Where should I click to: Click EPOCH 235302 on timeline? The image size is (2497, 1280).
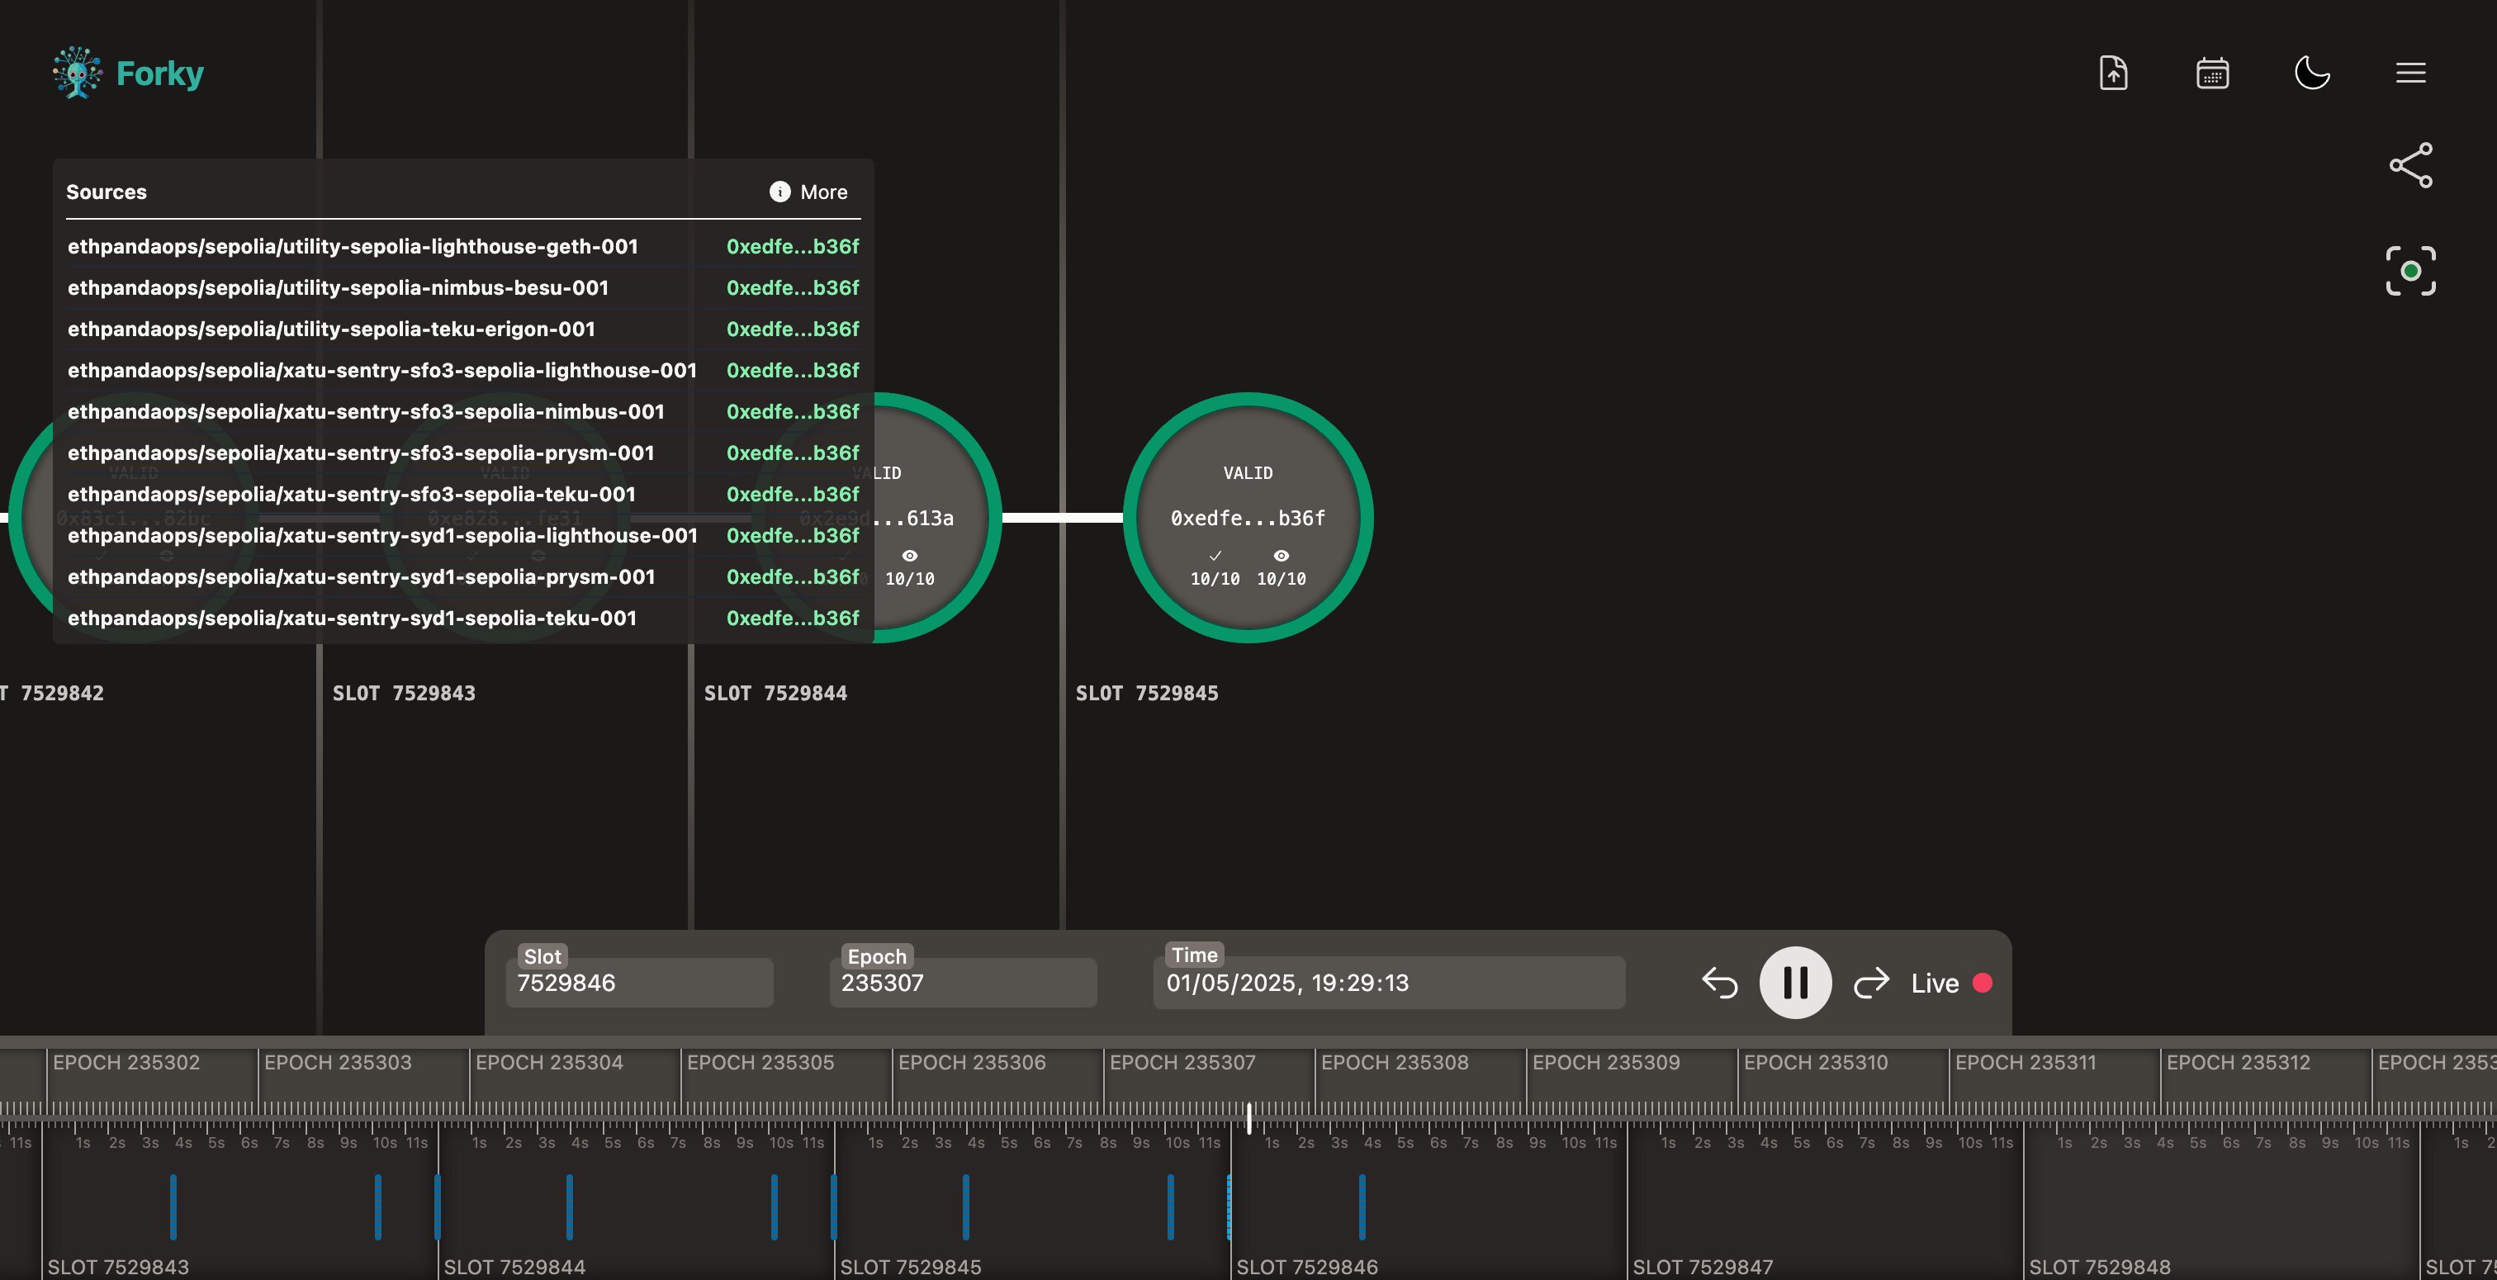pos(126,1063)
